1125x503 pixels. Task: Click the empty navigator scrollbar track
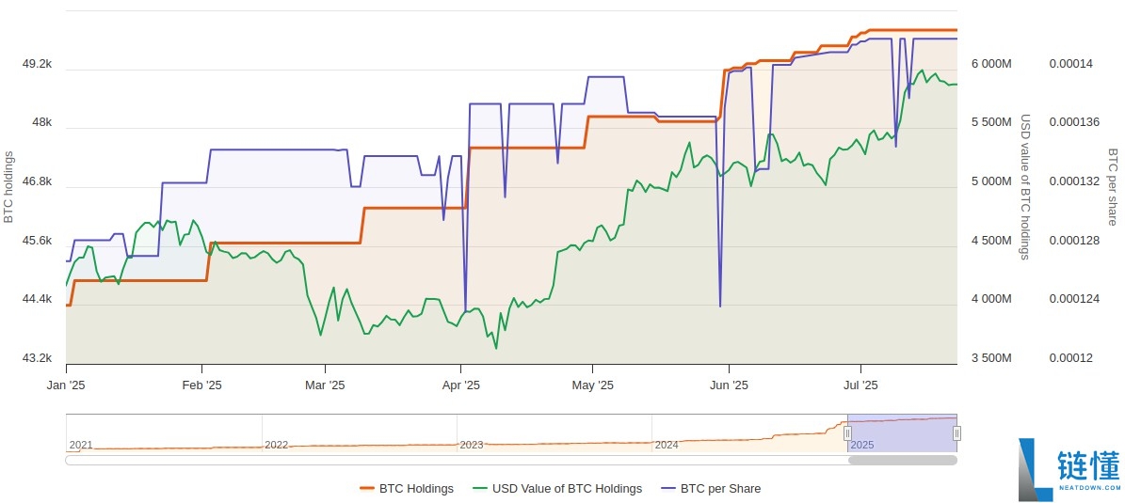pos(452,461)
